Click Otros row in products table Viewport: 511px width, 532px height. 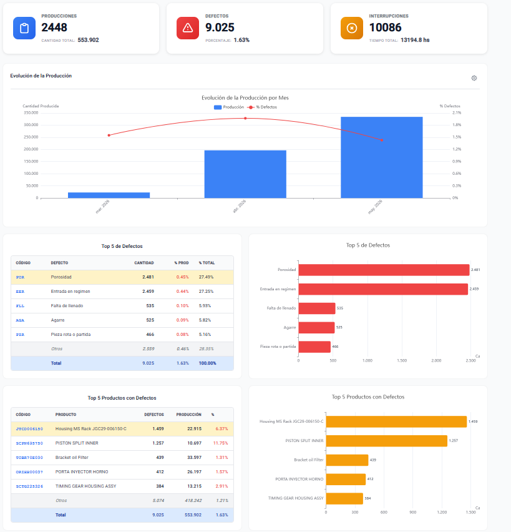coord(122,500)
